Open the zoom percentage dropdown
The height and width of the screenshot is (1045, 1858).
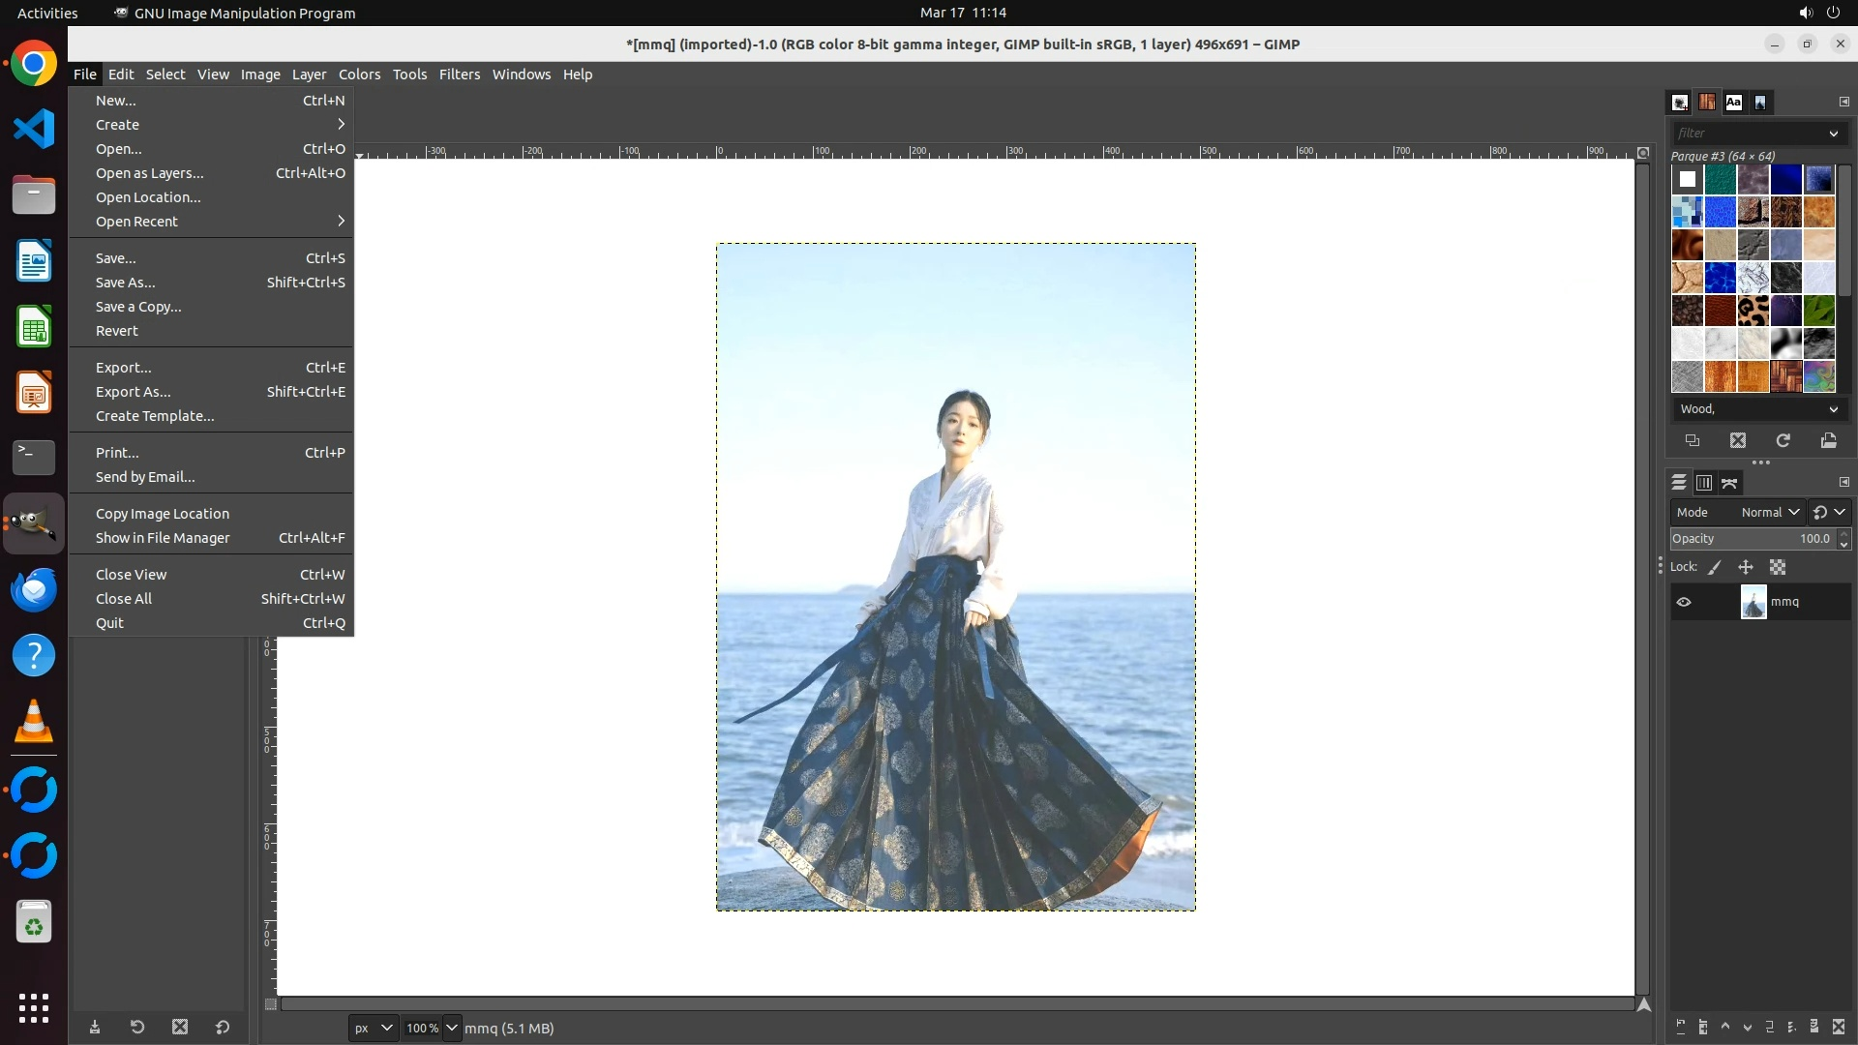tap(451, 1028)
